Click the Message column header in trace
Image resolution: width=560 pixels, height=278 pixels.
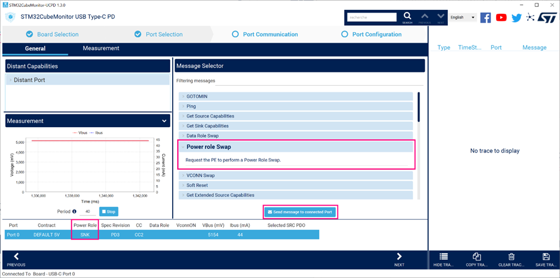coord(534,48)
